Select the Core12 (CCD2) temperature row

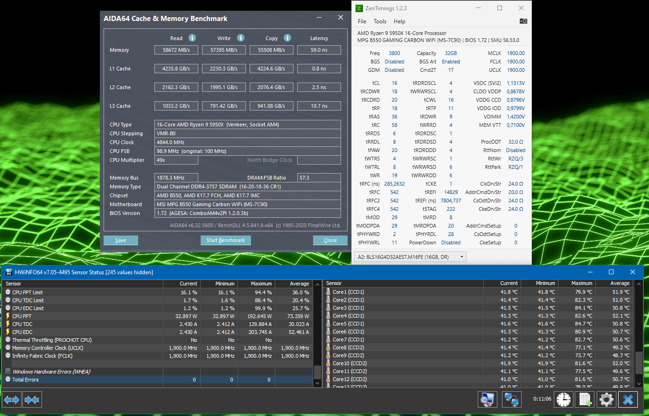[x=479, y=379]
